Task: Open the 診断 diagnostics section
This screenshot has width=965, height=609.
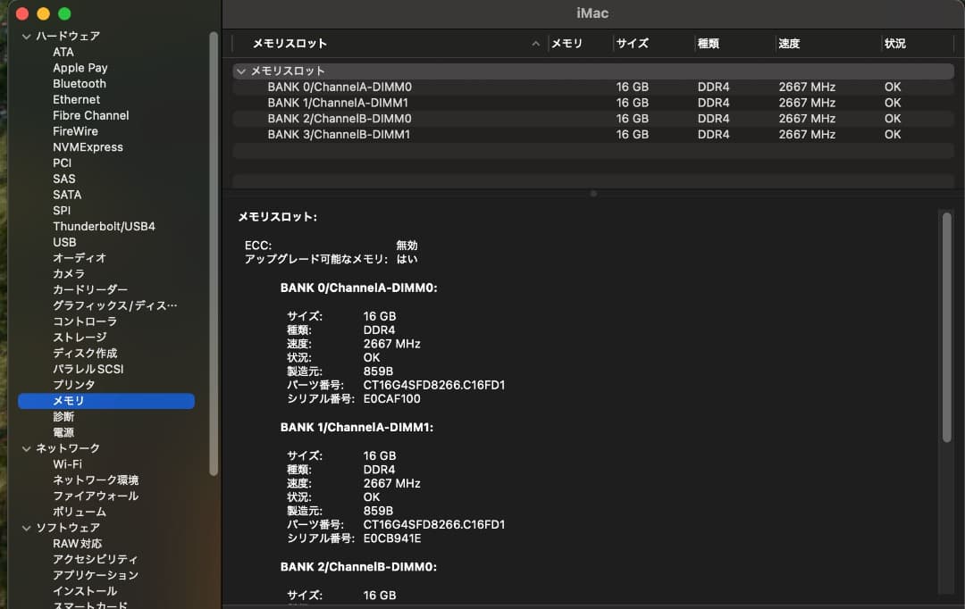Action: 63,416
